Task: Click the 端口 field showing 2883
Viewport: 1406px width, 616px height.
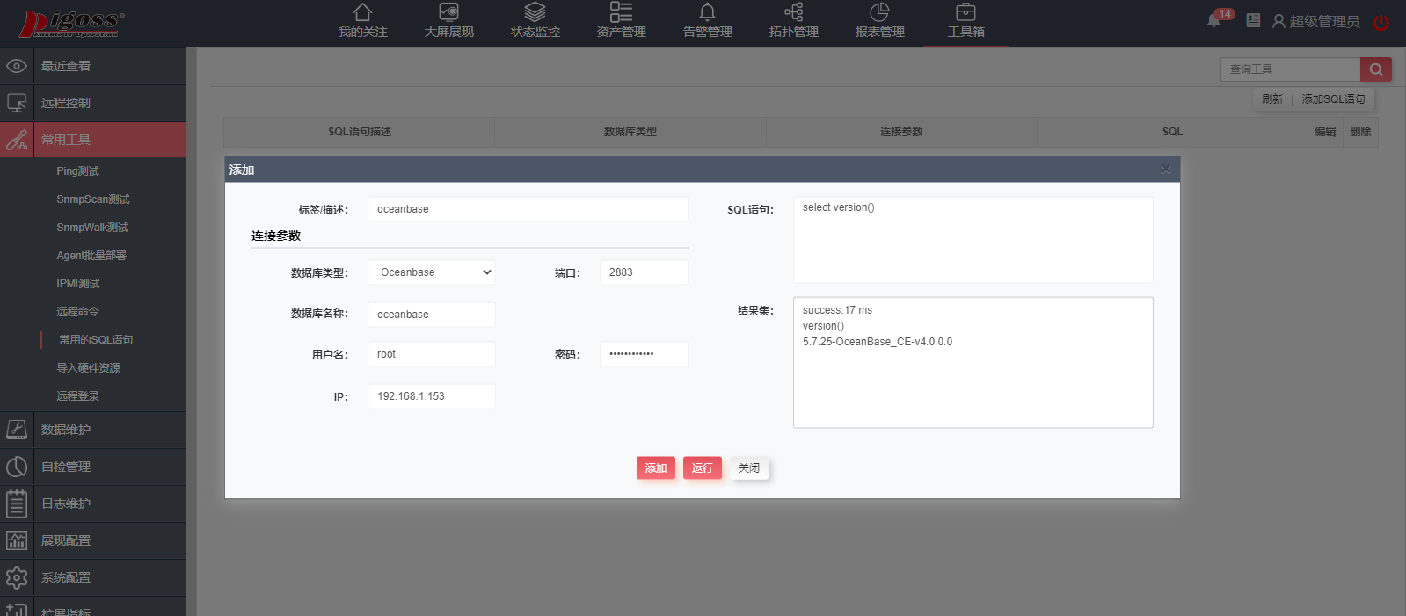Action: 644,272
